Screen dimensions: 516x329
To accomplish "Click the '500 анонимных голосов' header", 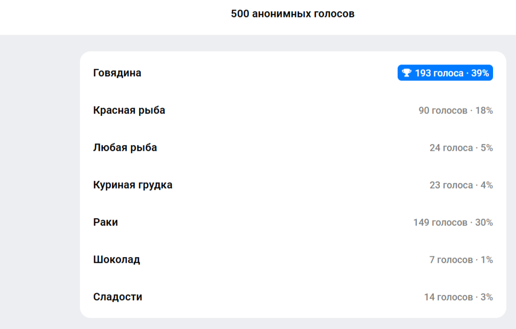I will [293, 14].
